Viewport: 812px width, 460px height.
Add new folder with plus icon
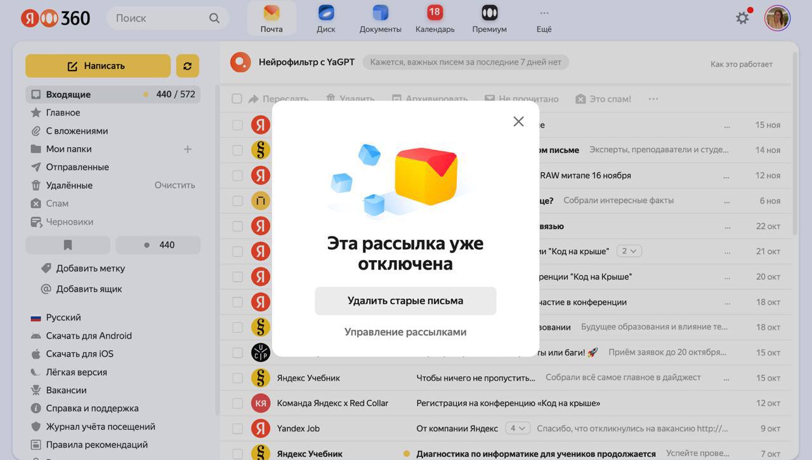point(188,149)
